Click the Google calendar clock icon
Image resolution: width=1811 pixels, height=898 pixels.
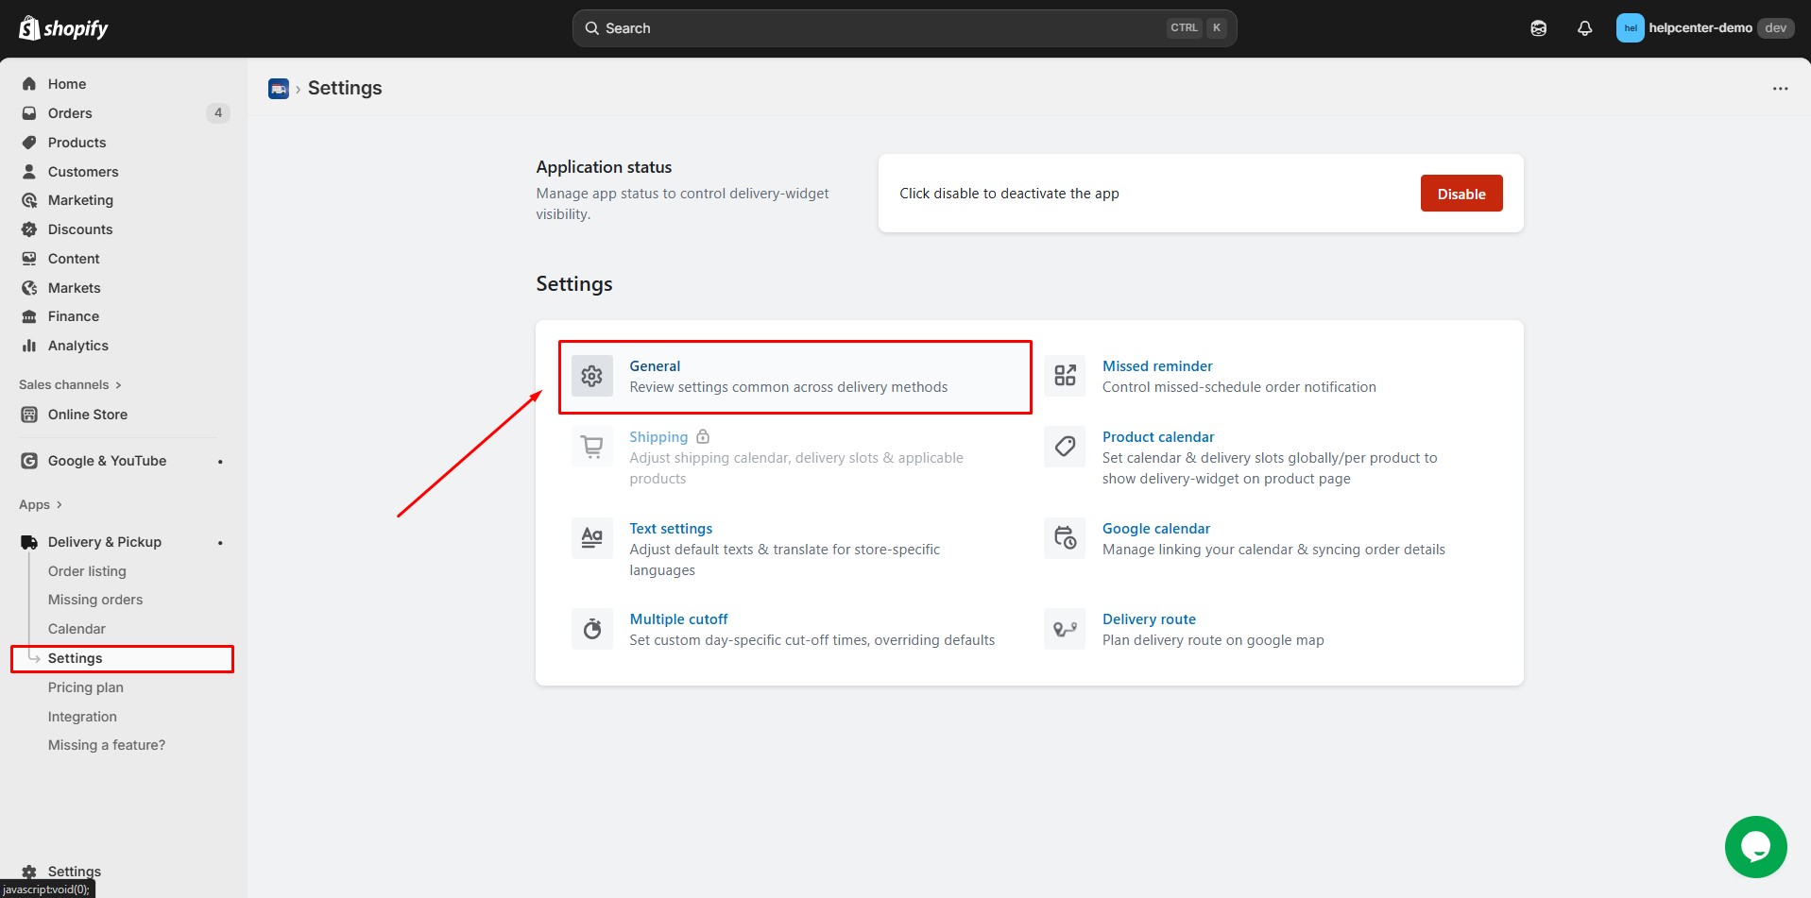(1065, 538)
